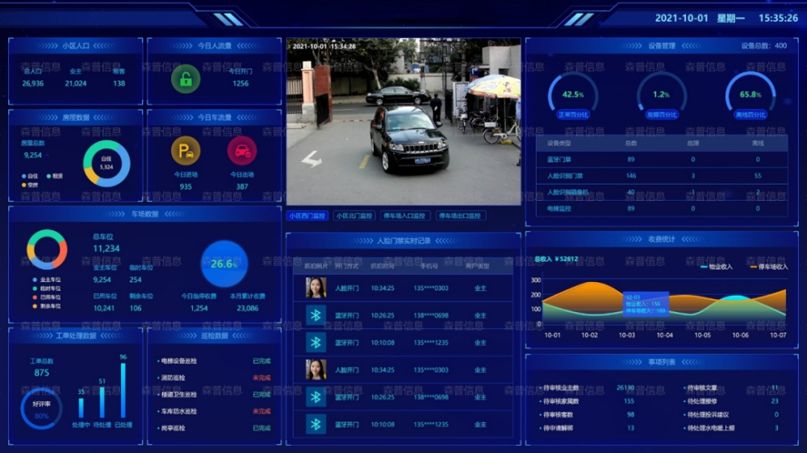
Task: Click the 总收入 ¥52612 value
Action: [556, 260]
